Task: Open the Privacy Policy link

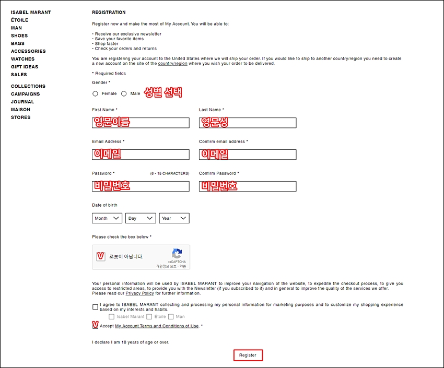Action: click(x=140, y=293)
